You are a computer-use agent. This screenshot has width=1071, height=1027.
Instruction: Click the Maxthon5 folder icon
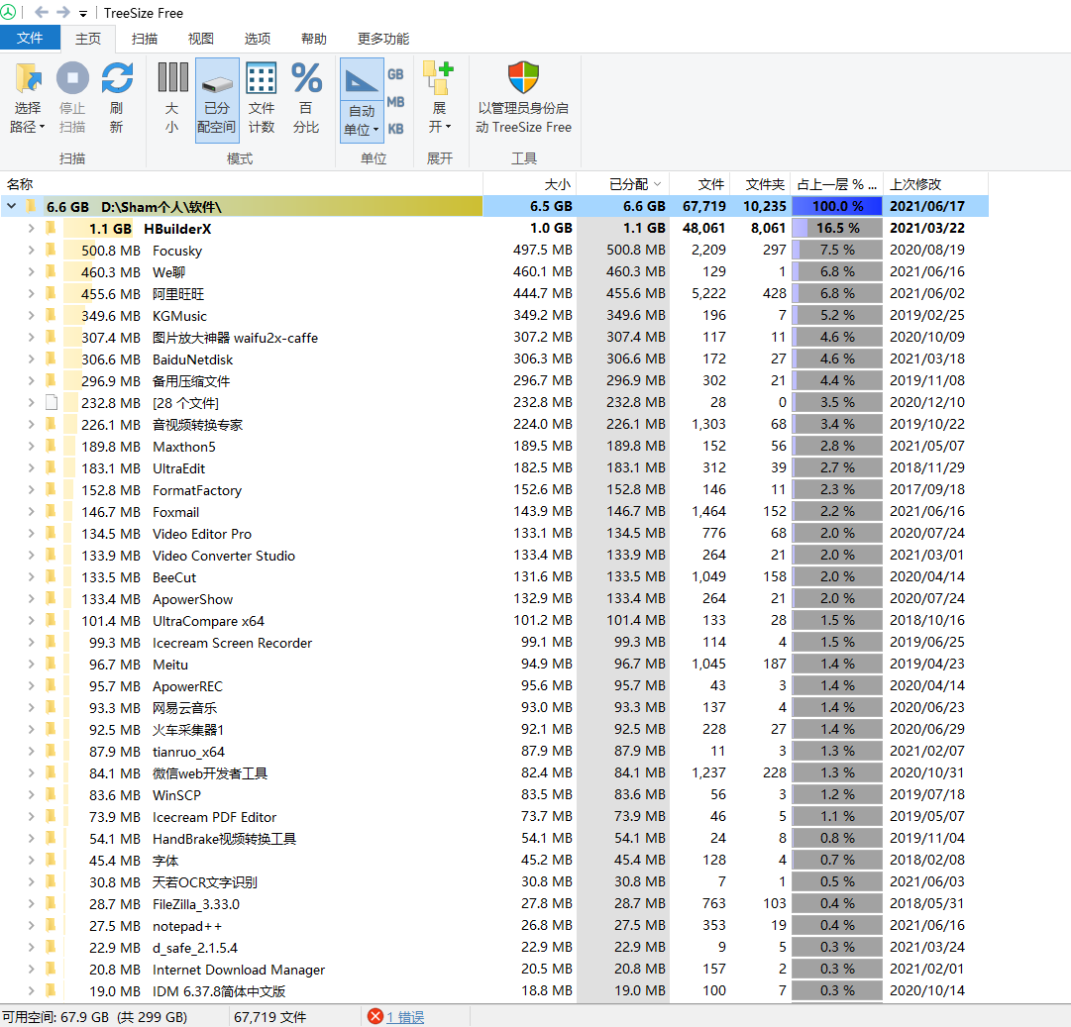pos(51,446)
